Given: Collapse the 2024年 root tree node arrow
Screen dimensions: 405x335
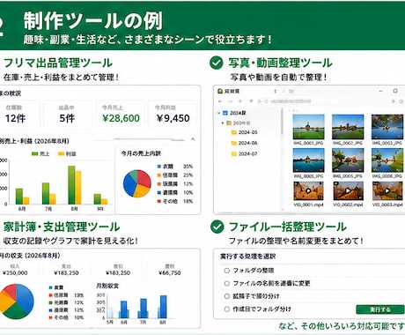Looking at the screenshot, I should (x=218, y=113).
